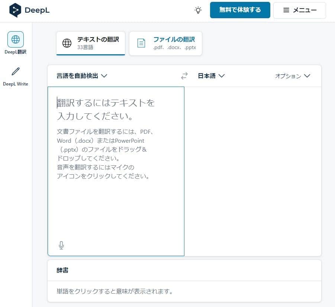Click the 無料で体験する button
335x307 pixels.
(x=240, y=10)
